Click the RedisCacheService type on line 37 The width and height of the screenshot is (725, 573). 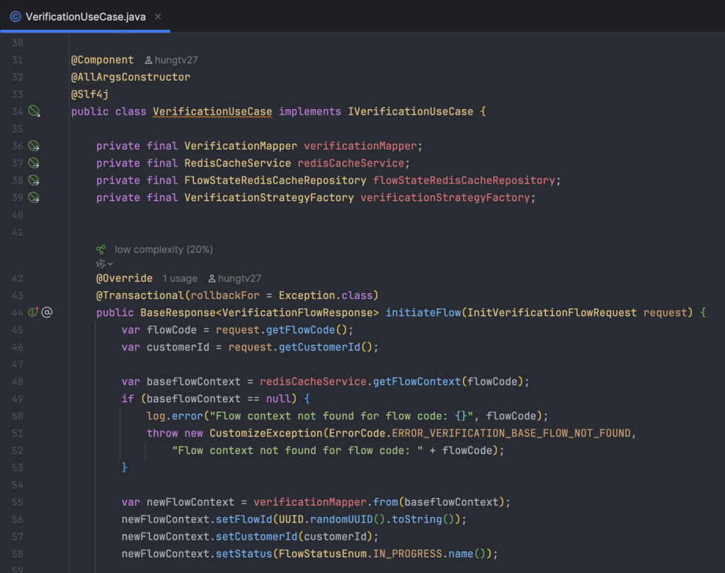click(x=238, y=163)
